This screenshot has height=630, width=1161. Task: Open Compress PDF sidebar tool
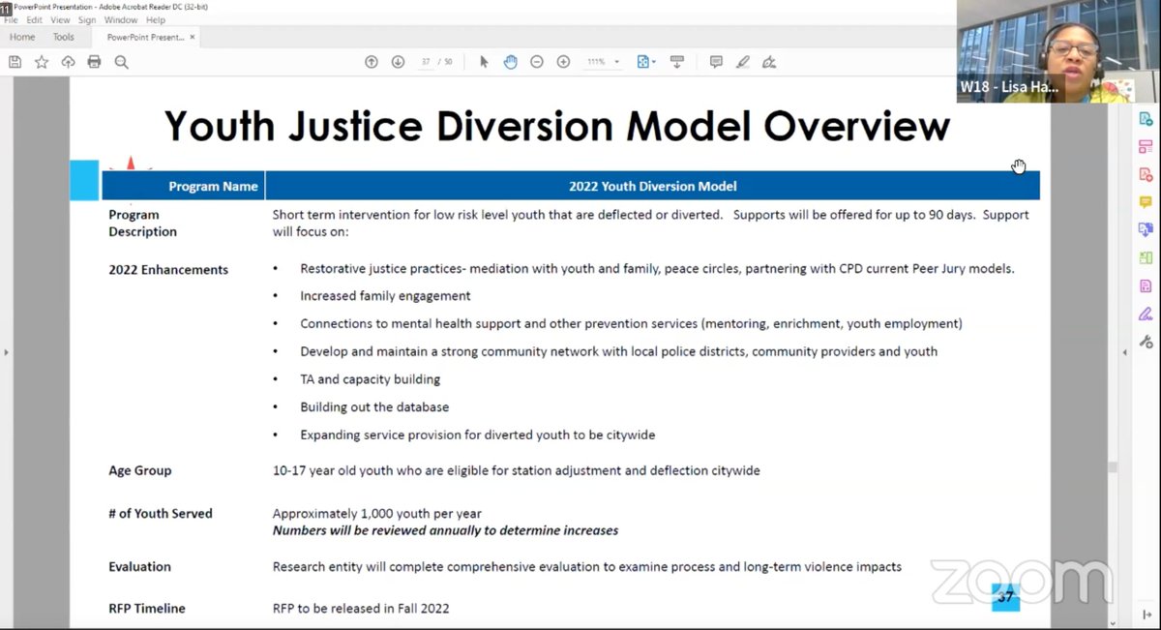click(1146, 258)
